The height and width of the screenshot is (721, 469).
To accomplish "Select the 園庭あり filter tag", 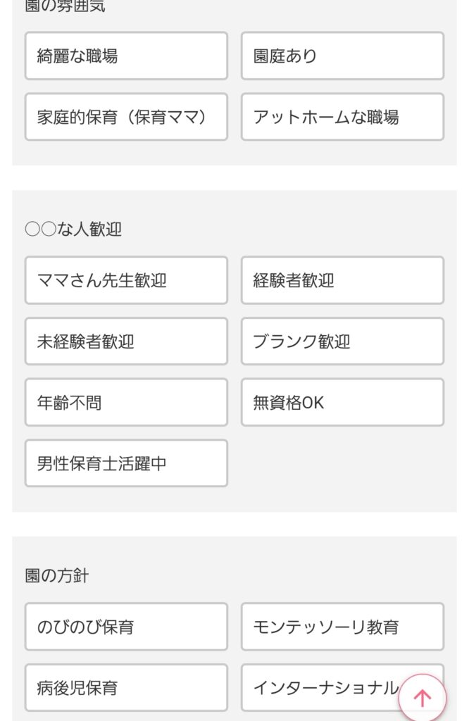I will (342, 56).
